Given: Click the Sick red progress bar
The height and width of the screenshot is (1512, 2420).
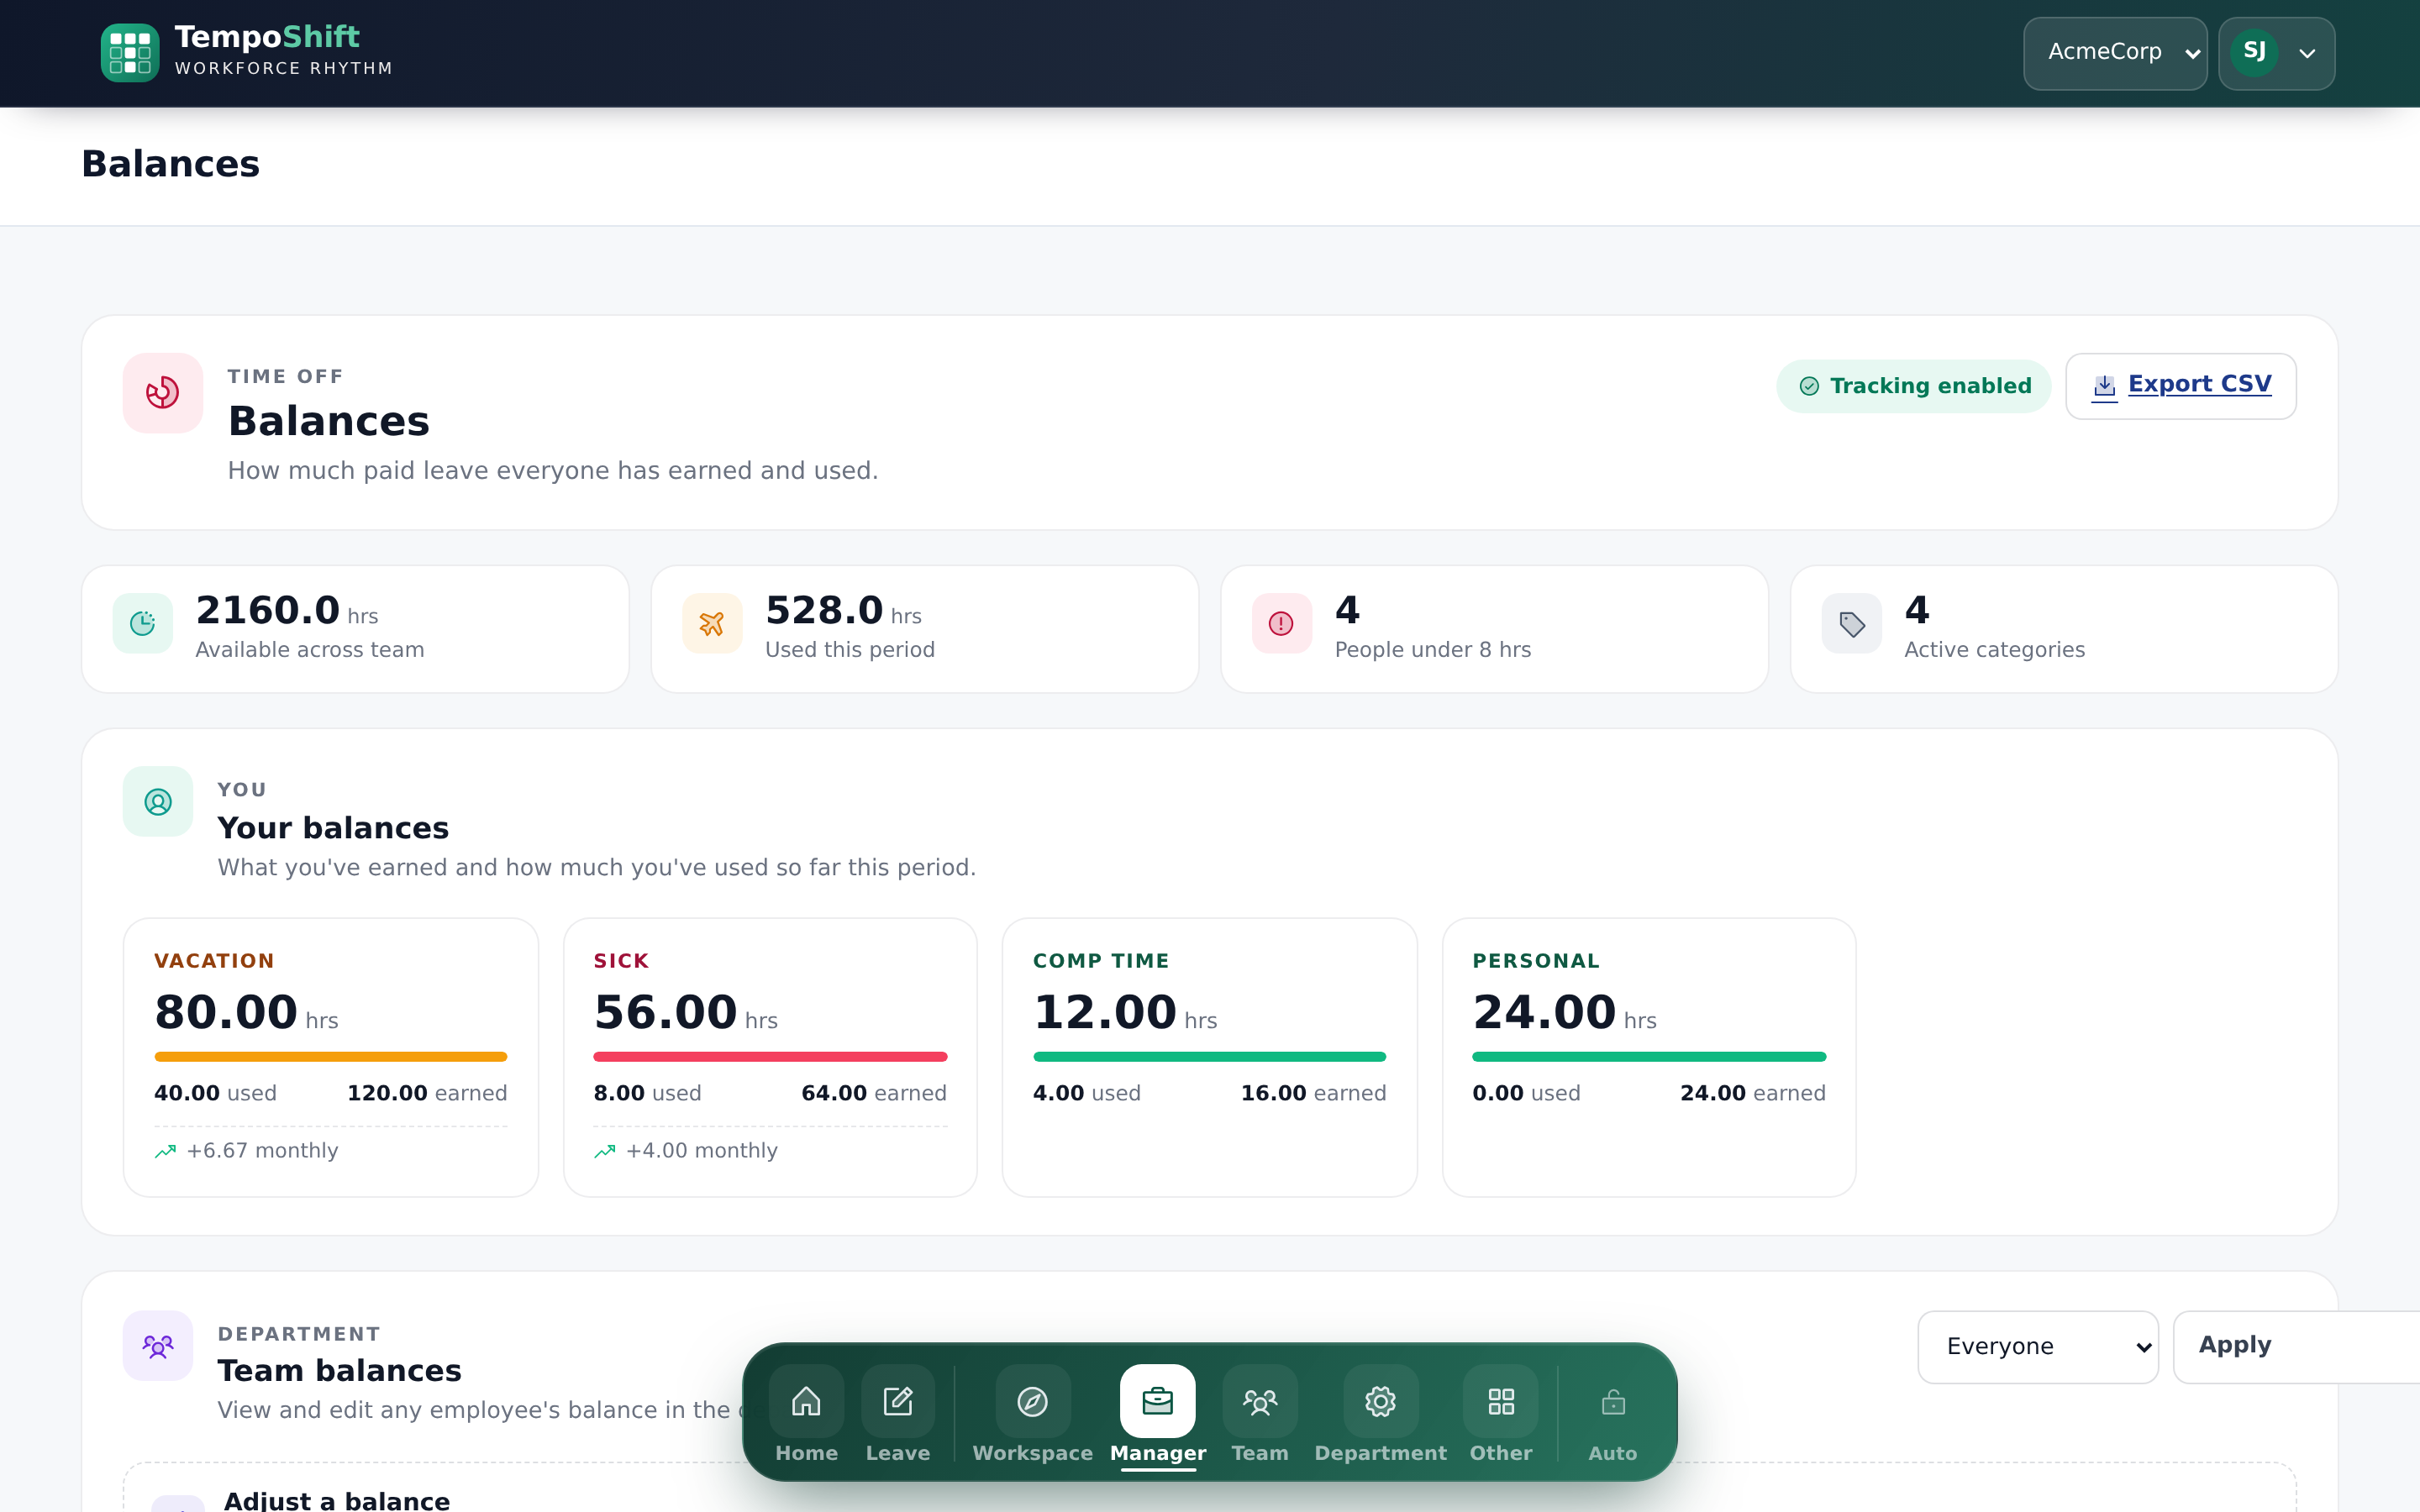Looking at the screenshot, I should click(x=770, y=1057).
